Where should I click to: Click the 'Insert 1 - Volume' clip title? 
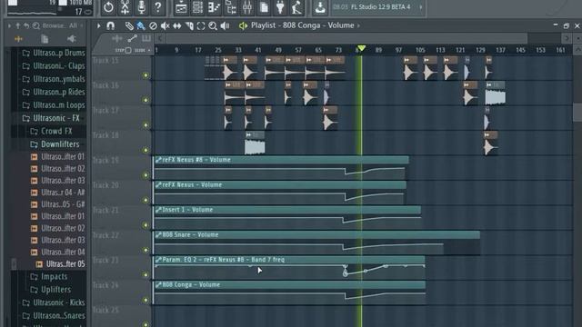tap(187, 210)
